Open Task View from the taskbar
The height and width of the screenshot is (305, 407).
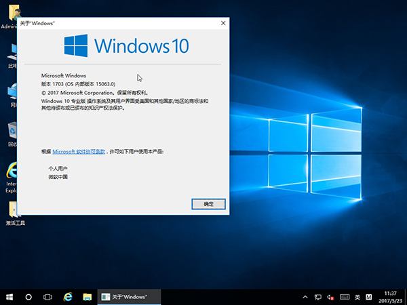(x=48, y=297)
